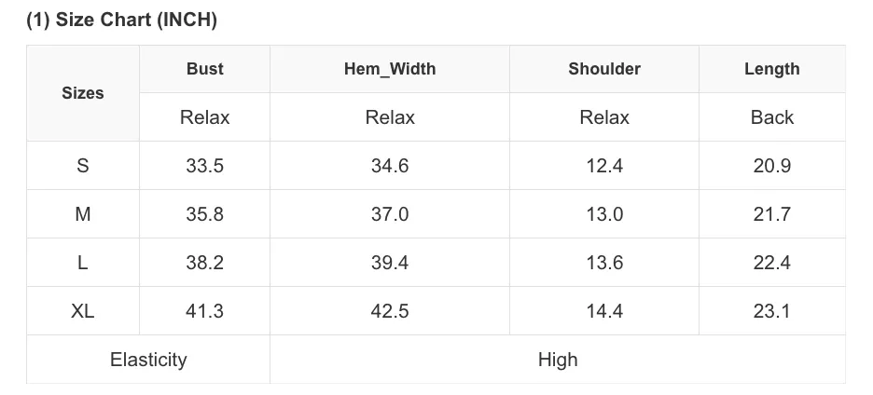873x395 pixels.
Task: Select the size XL row label
Action: click(83, 311)
